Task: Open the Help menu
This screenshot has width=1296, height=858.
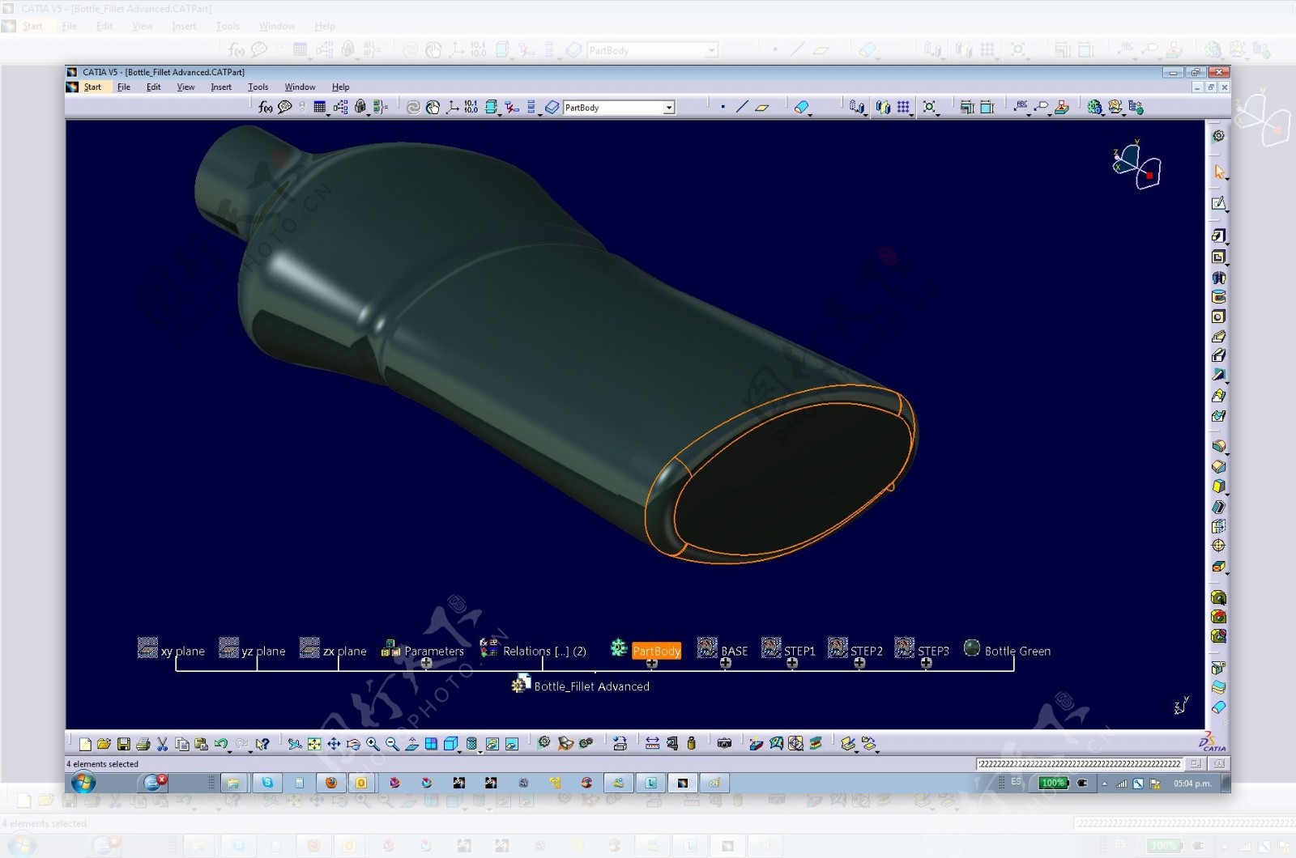Action: point(340,87)
